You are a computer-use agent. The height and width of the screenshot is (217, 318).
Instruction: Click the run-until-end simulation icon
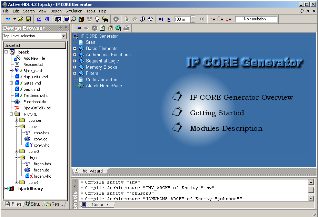click(x=161, y=19)
